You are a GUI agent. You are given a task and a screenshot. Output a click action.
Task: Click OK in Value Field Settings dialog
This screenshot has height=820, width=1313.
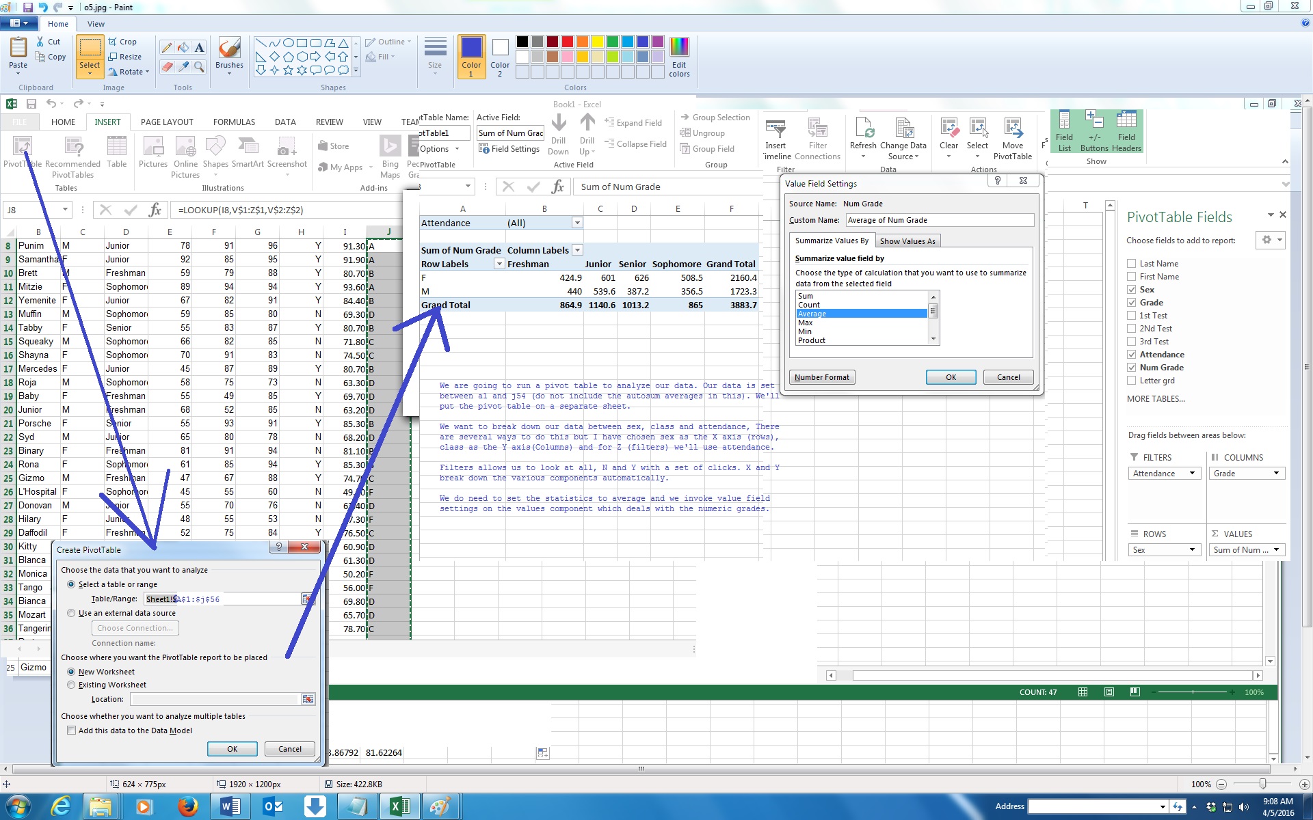pos(951,377)
